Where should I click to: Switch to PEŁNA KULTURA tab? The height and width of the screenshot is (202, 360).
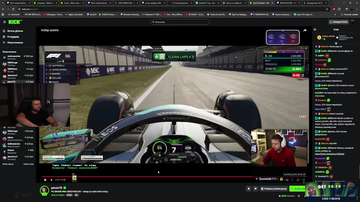(x=288, y=3)
